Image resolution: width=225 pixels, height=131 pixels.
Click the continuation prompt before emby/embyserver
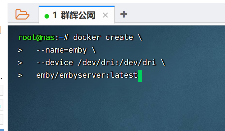[x=20, y=75]
